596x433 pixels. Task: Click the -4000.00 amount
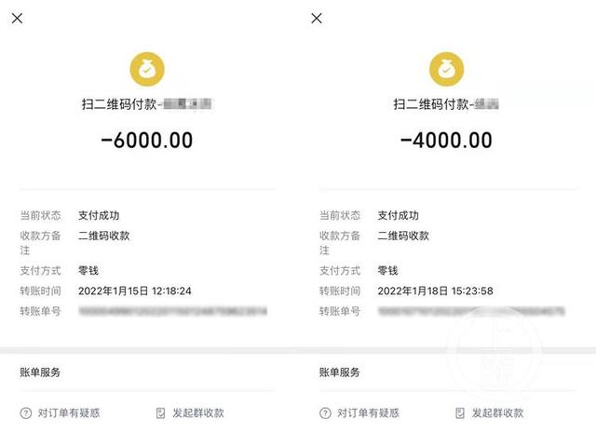pyautogui.click(x=446, y=141)
